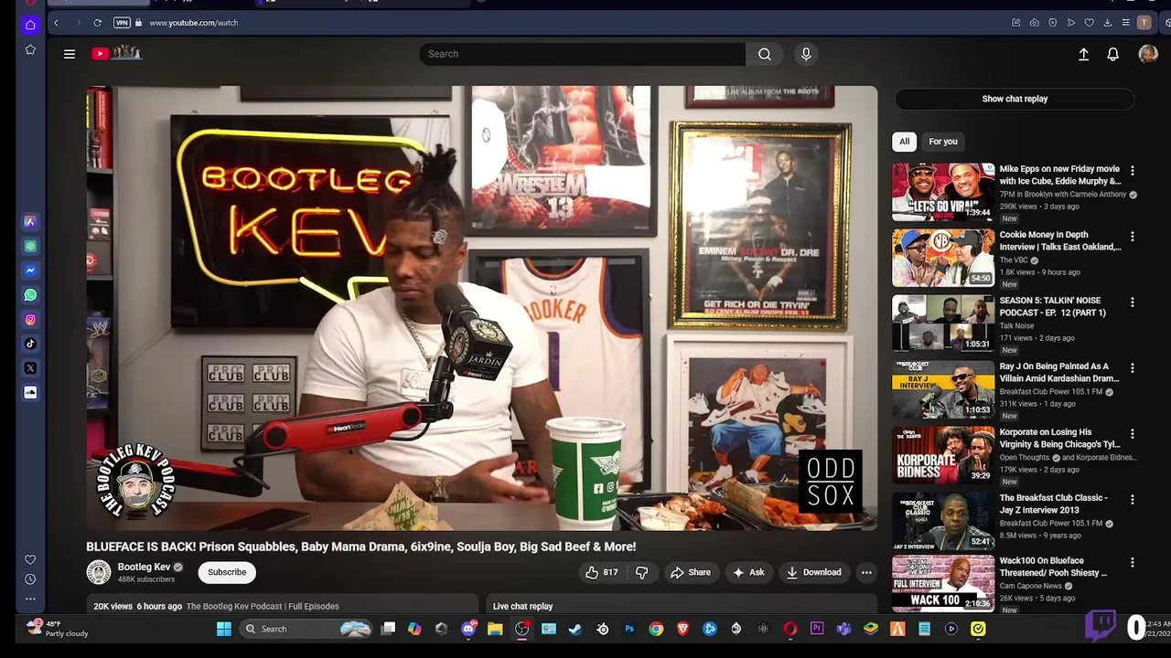Open WhatsApp in Opera sidebar
1171x658 pixels.
pyautogui.click(x=30, y=295)
